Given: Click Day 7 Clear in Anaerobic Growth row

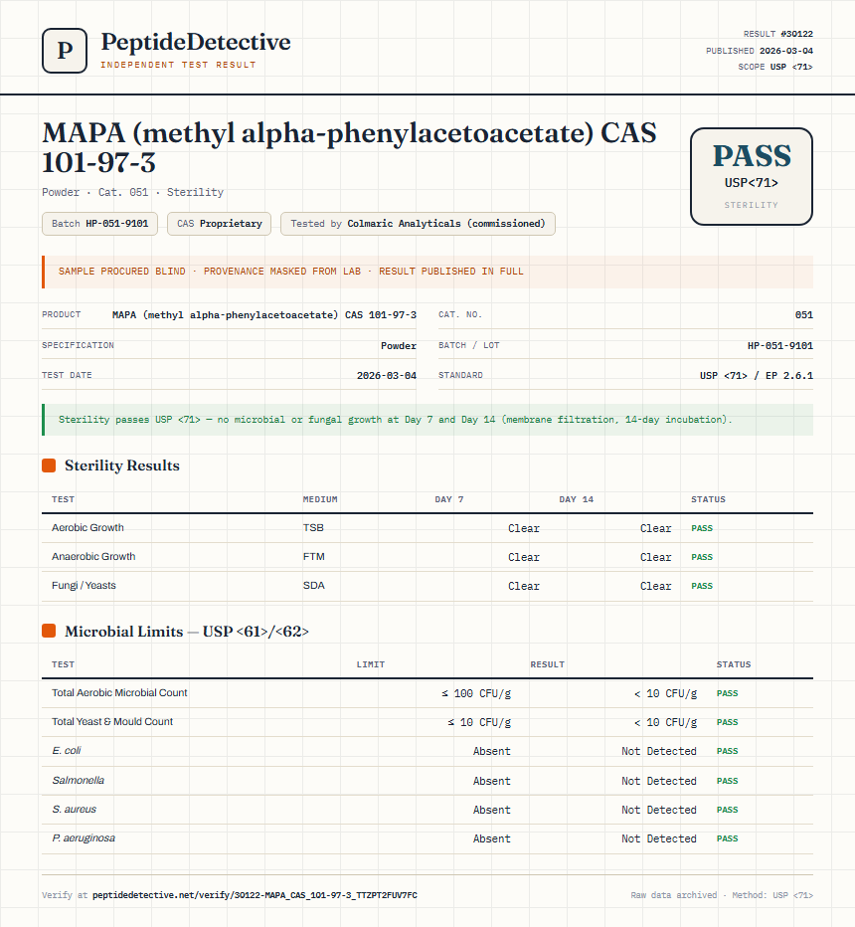Looking at the screenshot, I should tap(524, 558).
